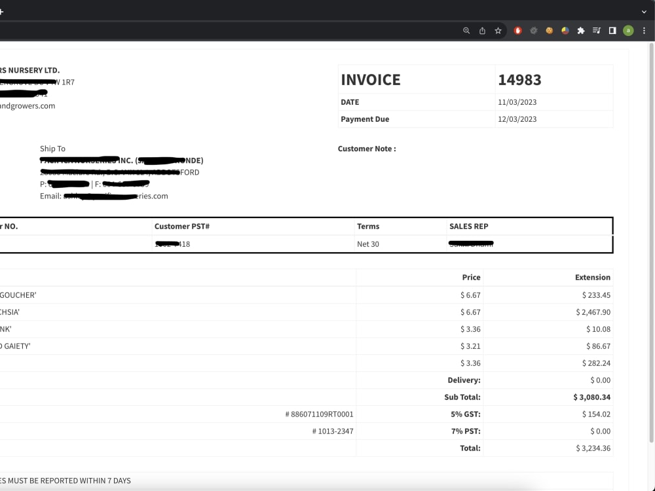Image resolution: width=655 pixels, height=491 pixels.
Task: Open the cookie extension icon
Action: [550, 31]
